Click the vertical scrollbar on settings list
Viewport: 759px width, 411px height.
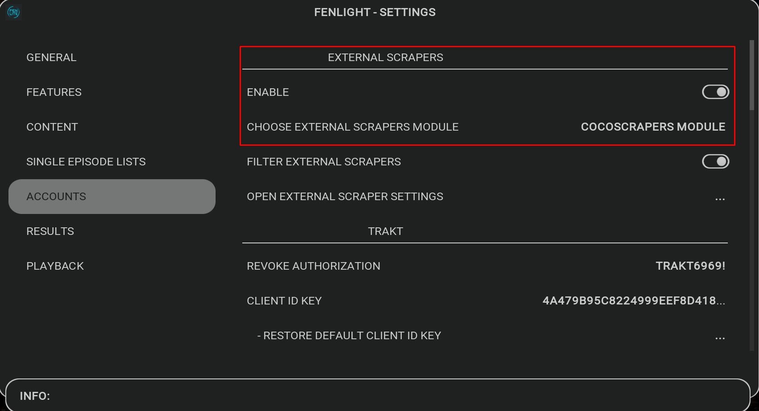752,75
